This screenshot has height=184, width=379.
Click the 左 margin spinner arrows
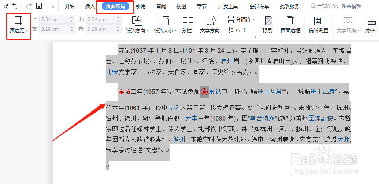point(72,29)
